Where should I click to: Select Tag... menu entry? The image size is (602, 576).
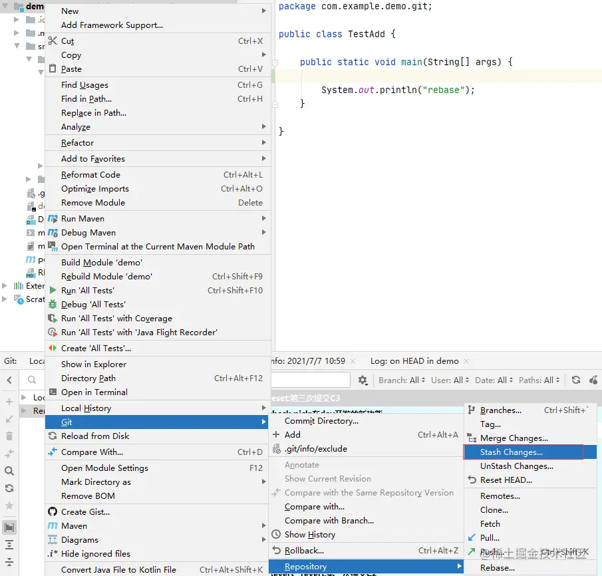coord(529,424)
